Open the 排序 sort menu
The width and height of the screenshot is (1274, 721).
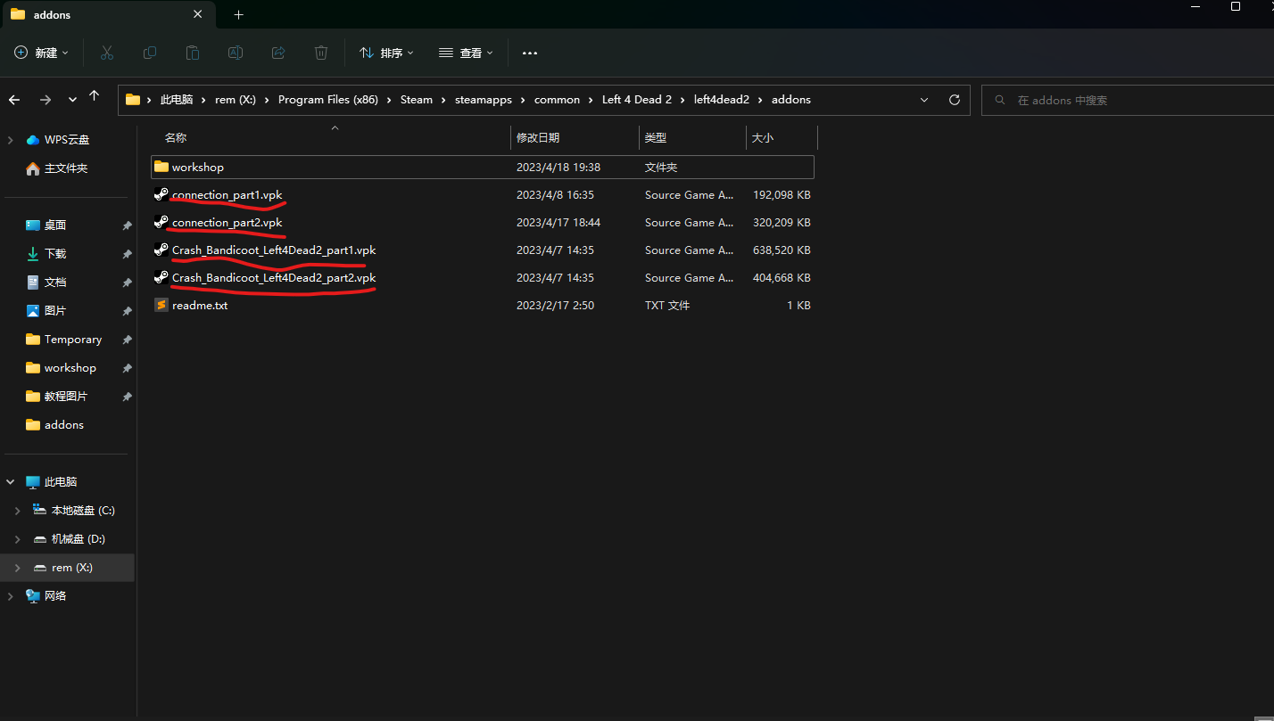tap(386, 53)
